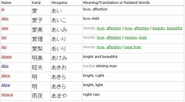This screenshot has height=102, width=185.
Task: Click the blue Akira name link
Action: point(6,85)
